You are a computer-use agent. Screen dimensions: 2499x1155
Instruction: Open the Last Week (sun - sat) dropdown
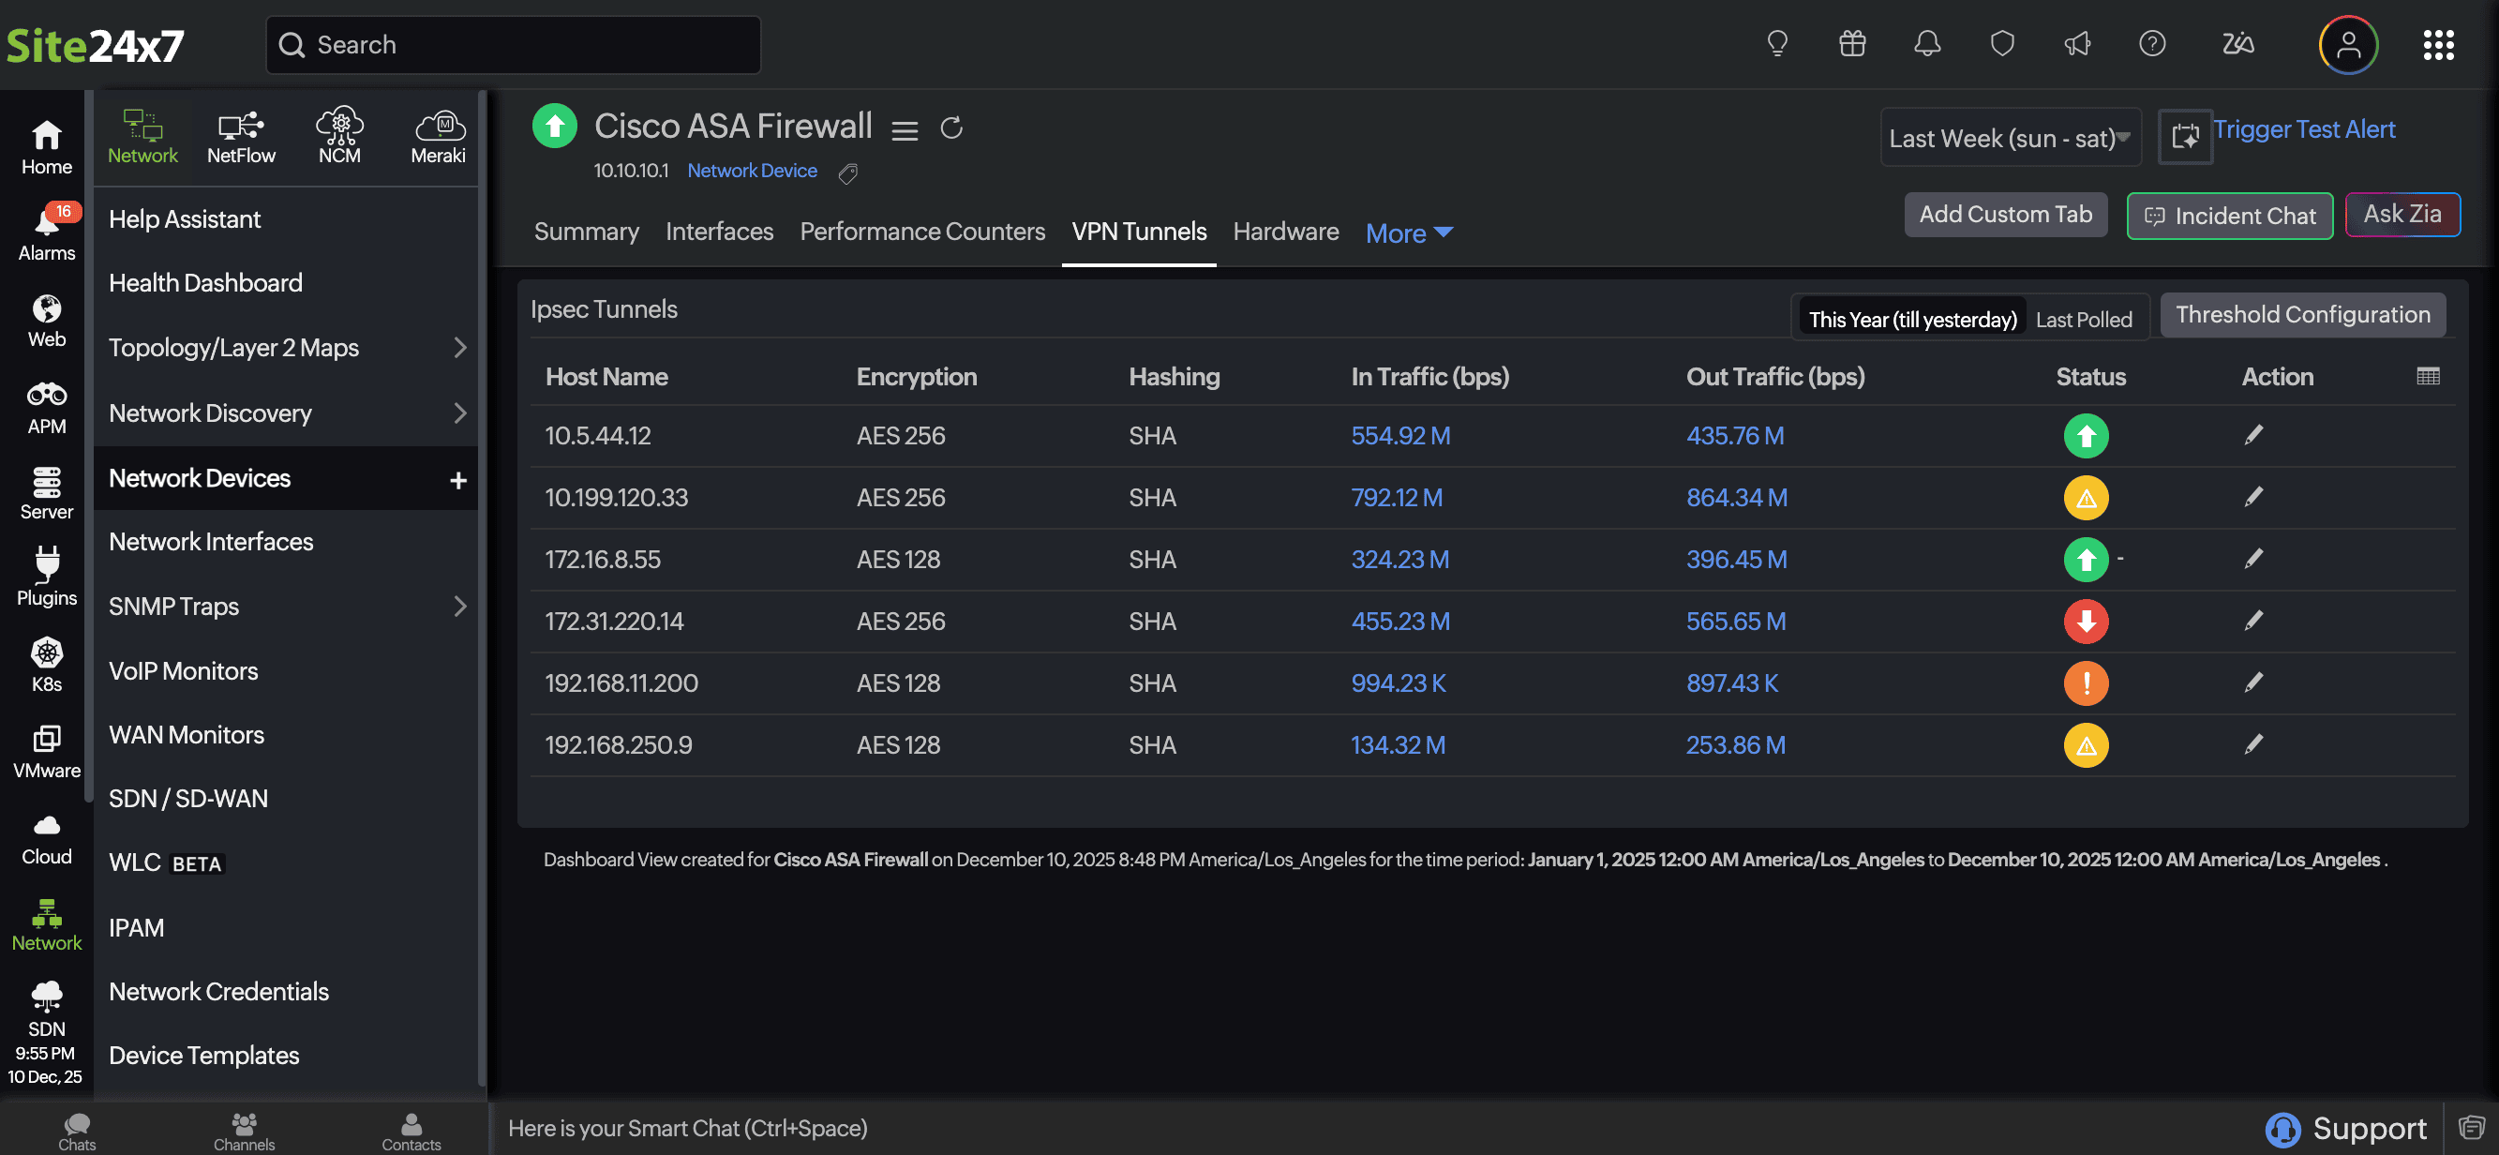tap(2010, 137)
